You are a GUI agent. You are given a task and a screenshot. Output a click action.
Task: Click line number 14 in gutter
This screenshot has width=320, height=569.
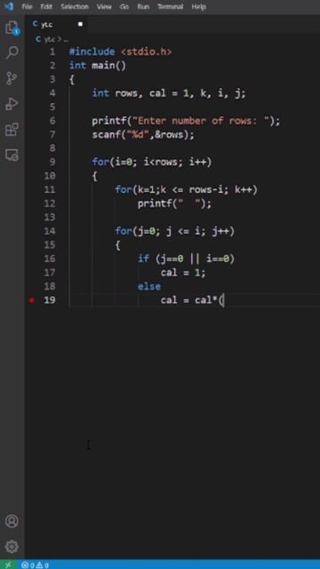click(50, 231)
